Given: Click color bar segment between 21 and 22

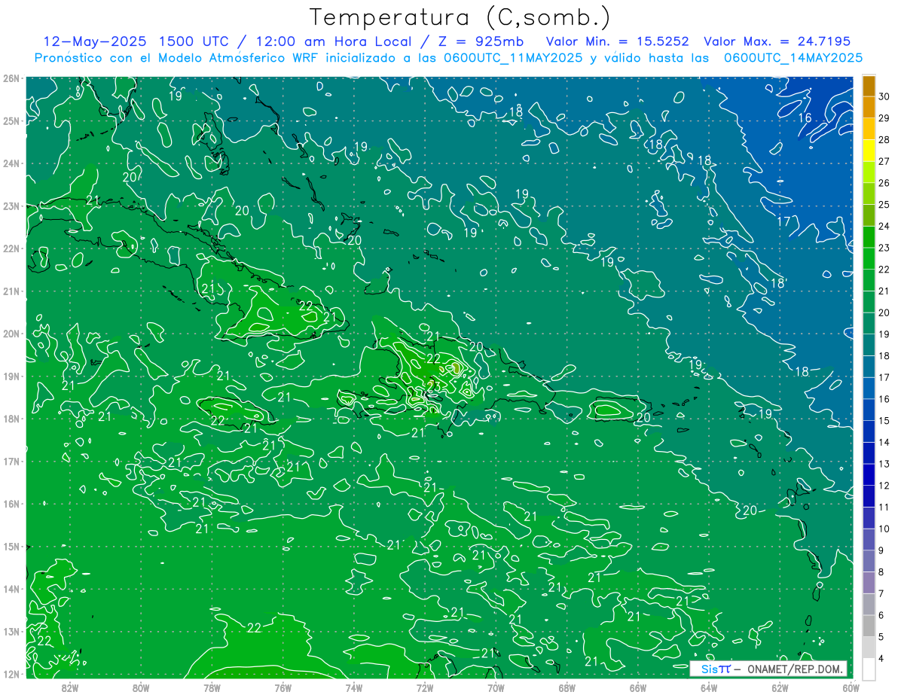Looking at the screenshot, I should tap(869, 280).
